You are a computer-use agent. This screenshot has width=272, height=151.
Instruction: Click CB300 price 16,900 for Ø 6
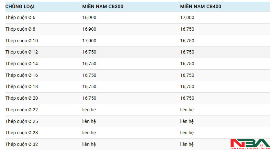[89, 17]
